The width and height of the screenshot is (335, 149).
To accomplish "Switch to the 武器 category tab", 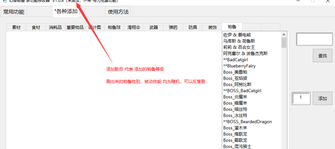I will point(153,27).
